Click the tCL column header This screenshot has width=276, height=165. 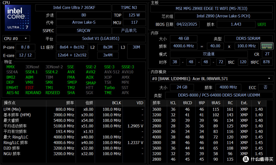click(173, 103)
